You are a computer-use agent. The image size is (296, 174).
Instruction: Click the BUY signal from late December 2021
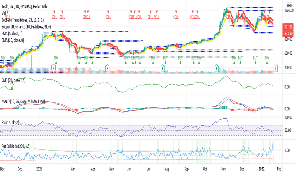255,60
